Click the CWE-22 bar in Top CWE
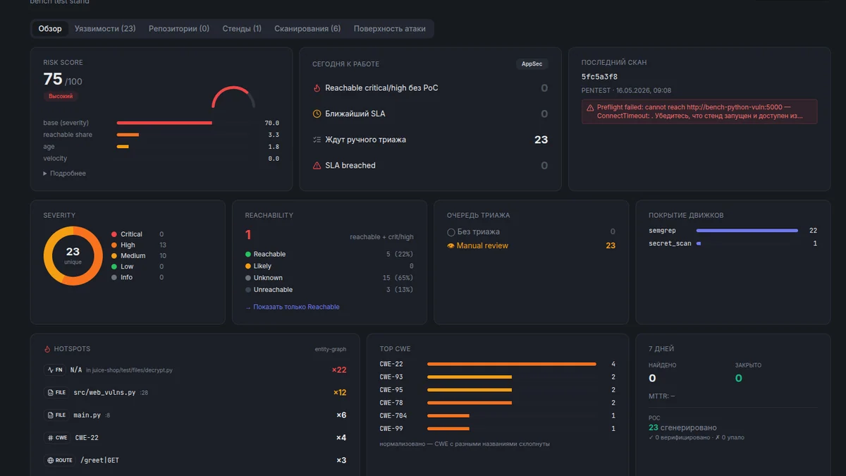The height and width of the screenshot is (476, 846). pyautogui.click(x=511, y=364)
